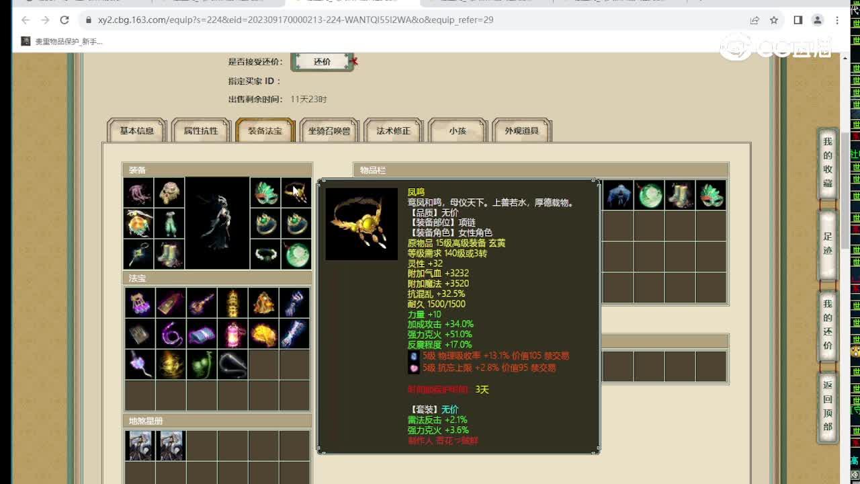860x484 pixels.
Task: Select the golden whirlwind magic treasure icon
Action: click(171, 365)
